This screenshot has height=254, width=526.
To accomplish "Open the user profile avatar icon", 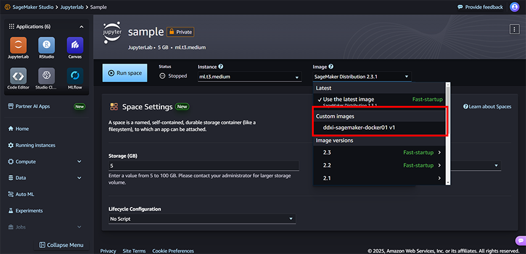I will [x=514, y=7].
